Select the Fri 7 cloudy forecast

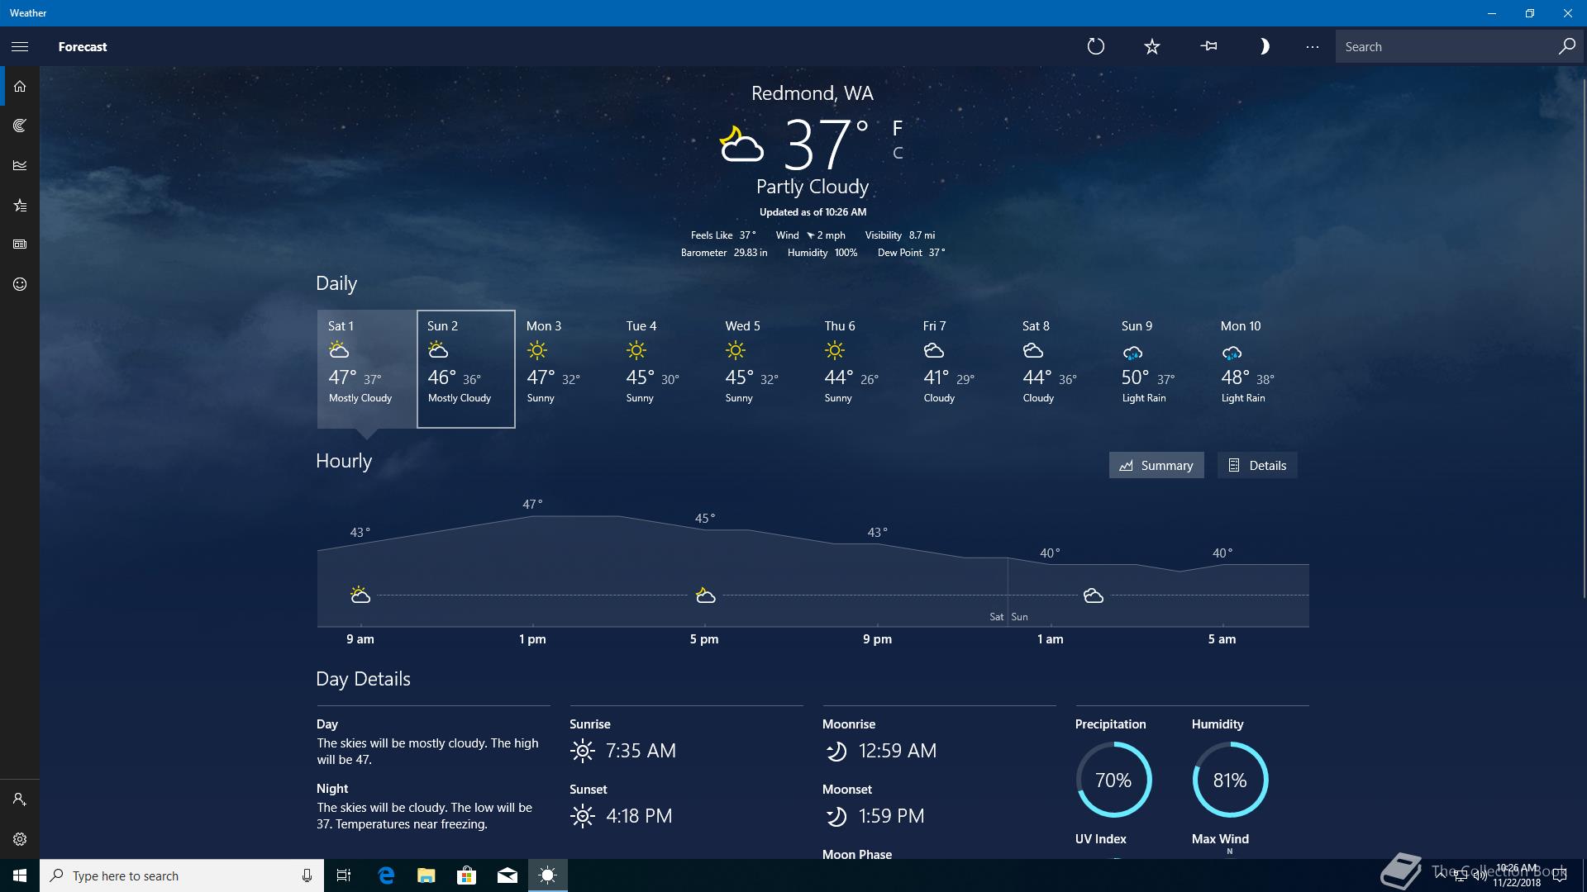tap(961, 369)
